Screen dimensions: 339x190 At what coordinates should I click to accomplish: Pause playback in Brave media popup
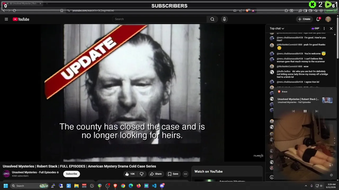305,111
